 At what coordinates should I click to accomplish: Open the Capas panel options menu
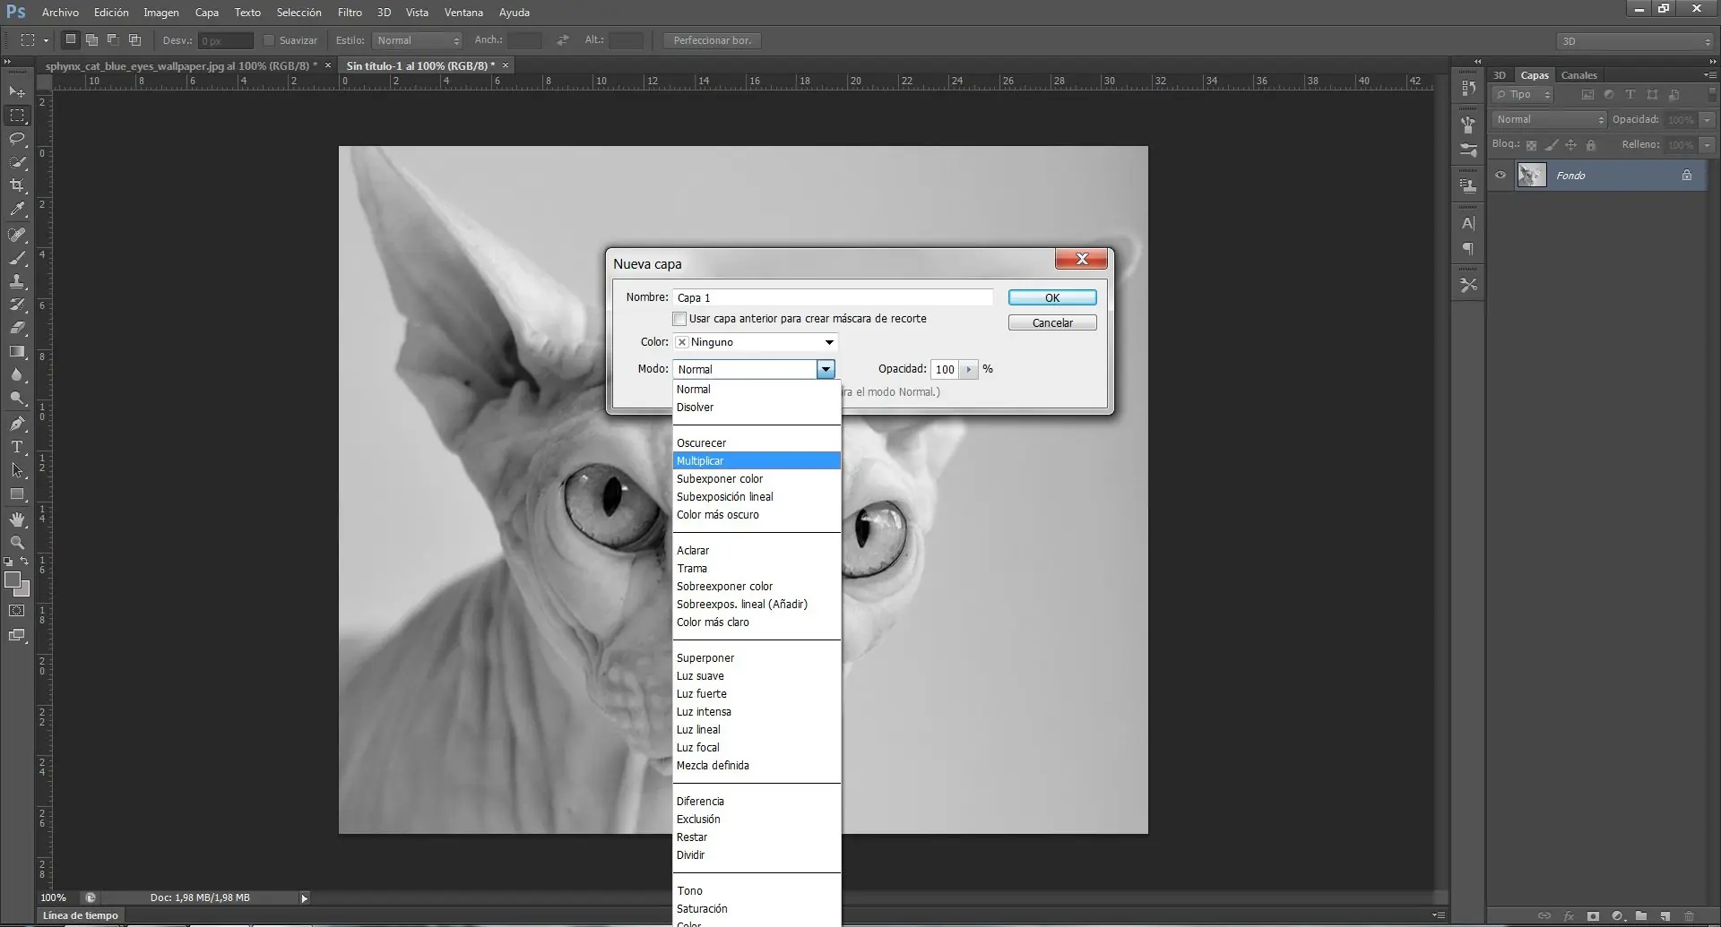pos(1710,74)
